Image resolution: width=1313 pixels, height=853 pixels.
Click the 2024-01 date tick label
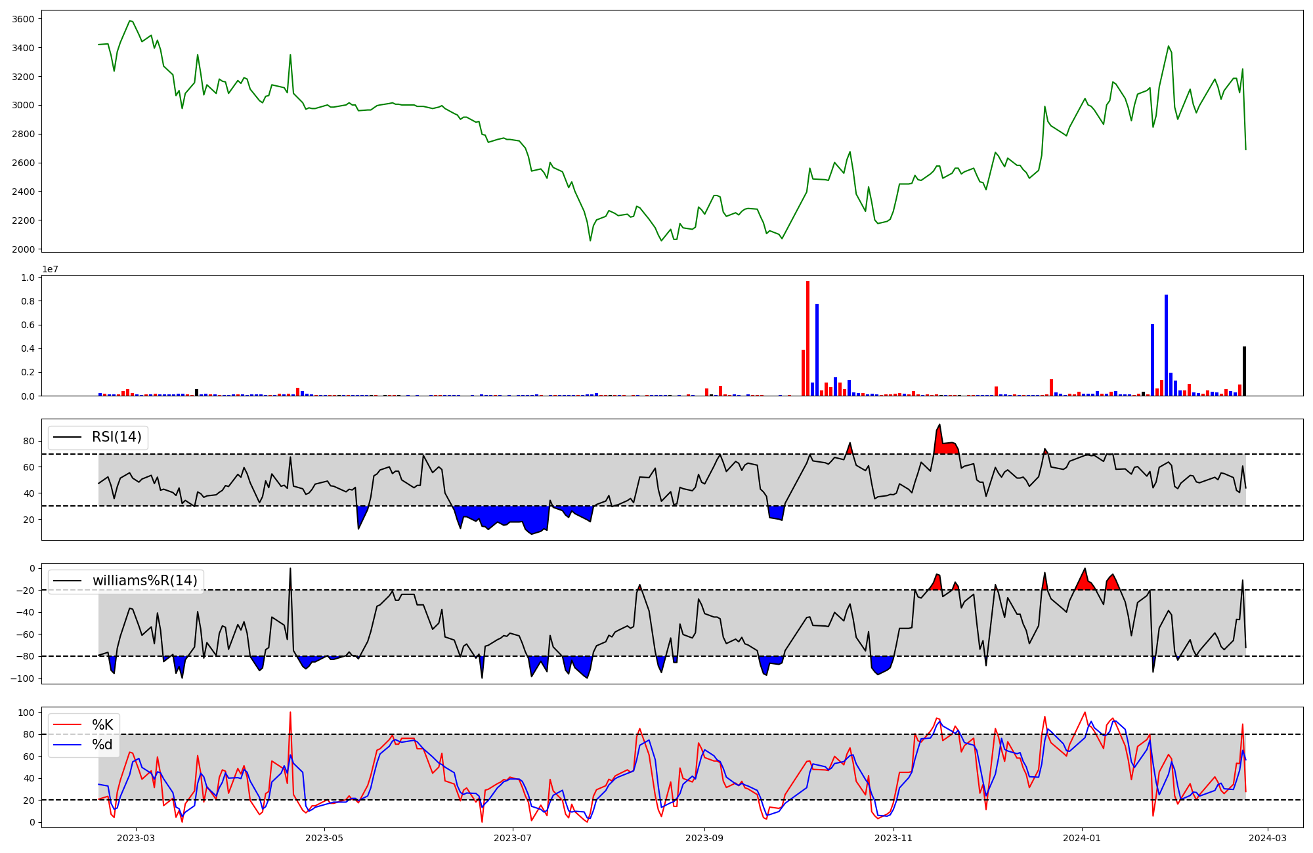pos(1081,838)
